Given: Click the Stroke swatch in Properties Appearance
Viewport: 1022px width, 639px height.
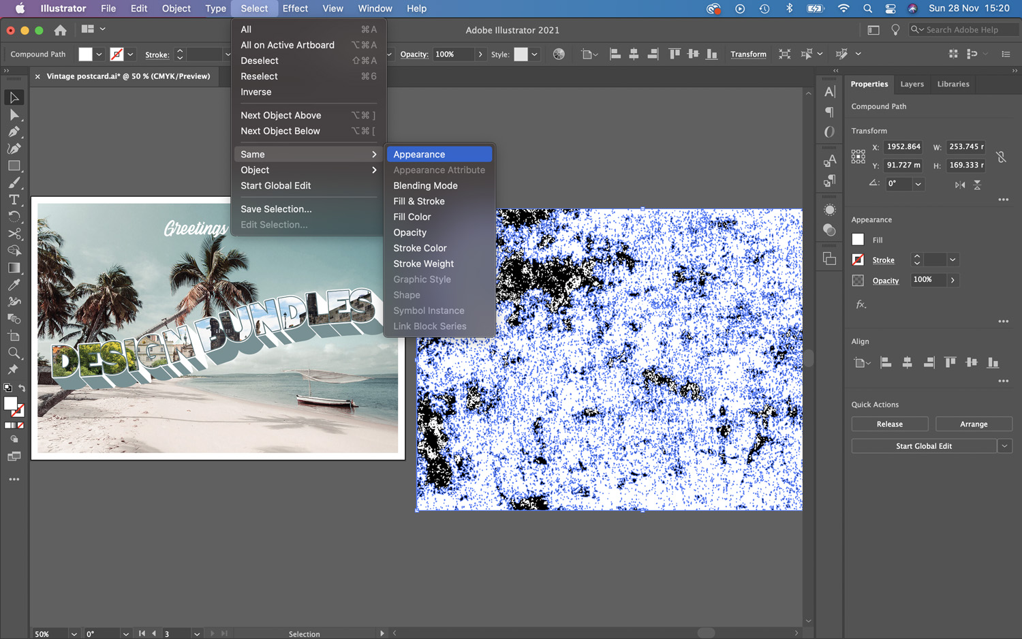Looking at the screenshot, I should [858, 260].
